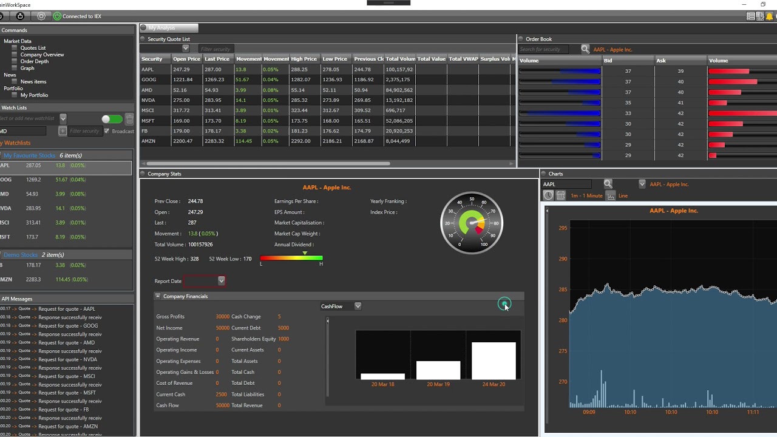Image resolution: width=777 pixels, height=437 pixels.
Task: Switch to the My Analysis tab
Action: tap(169, 28)
